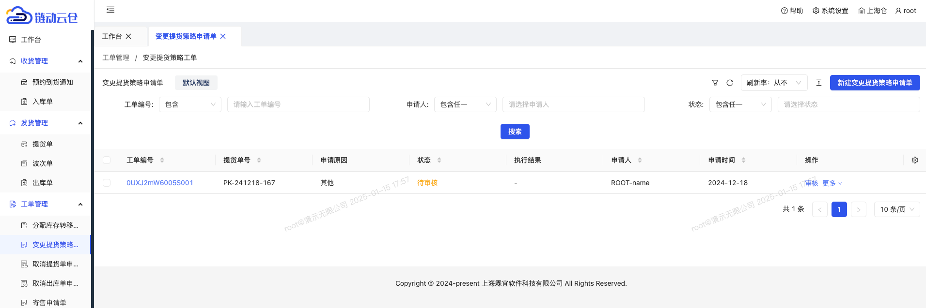Click the 搜索 button

tap(515, 132)
